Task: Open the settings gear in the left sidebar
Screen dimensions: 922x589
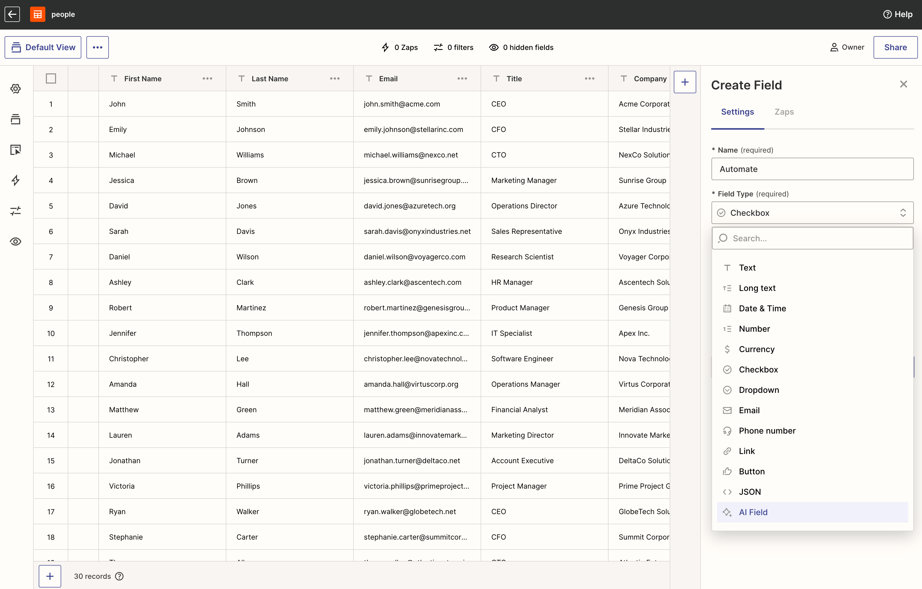Action: coord(15,88)
